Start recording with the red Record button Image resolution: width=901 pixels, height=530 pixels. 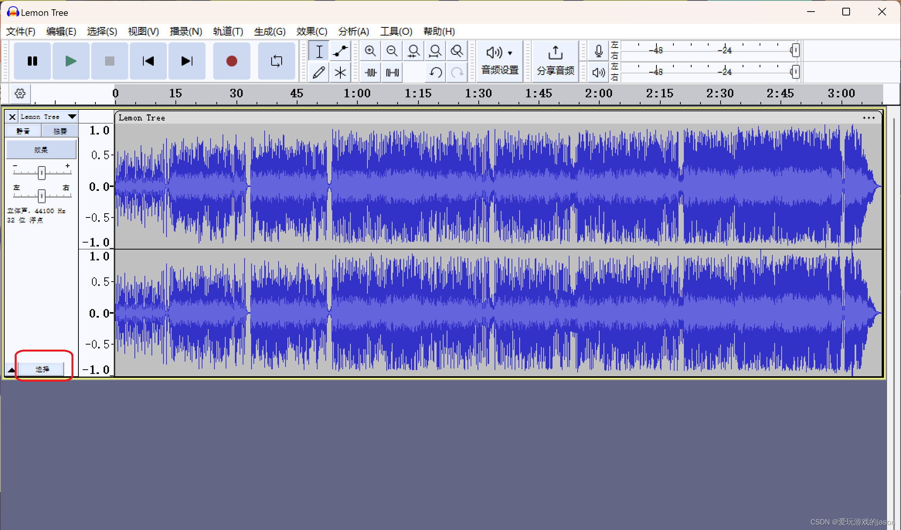click(x=231, y=61)
